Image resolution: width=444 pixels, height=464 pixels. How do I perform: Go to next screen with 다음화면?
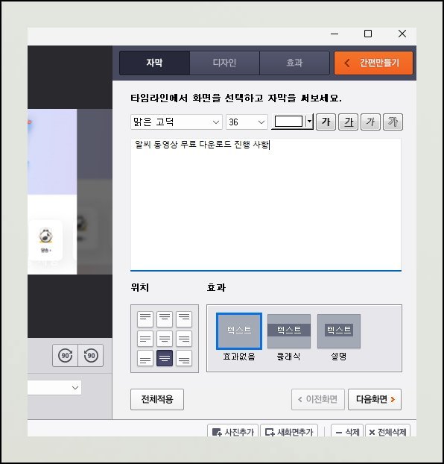(375, 400)
